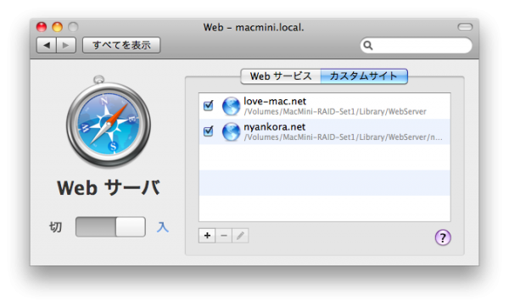
Task: Click the plus icon to add a site
Action: (207, 236)
